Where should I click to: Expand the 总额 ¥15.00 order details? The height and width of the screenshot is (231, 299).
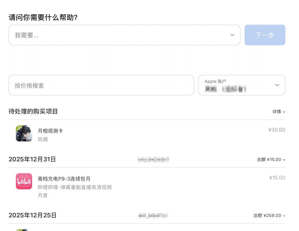point(271,160)
